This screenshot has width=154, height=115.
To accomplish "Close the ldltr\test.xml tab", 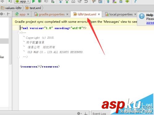I will coord(99,14).
